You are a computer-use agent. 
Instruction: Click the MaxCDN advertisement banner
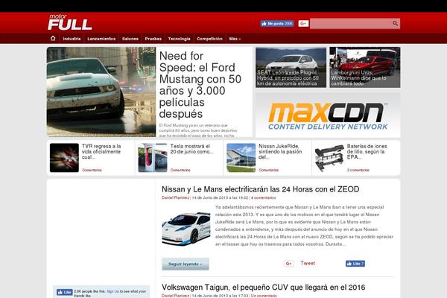(x=328, y=115)
